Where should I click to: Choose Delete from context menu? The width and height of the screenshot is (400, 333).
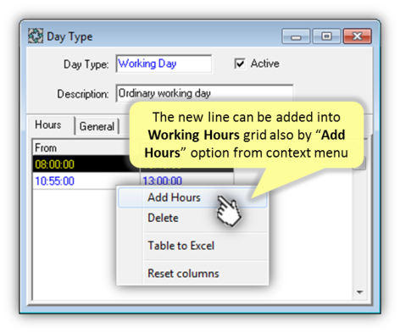click(x=192, y=218)
